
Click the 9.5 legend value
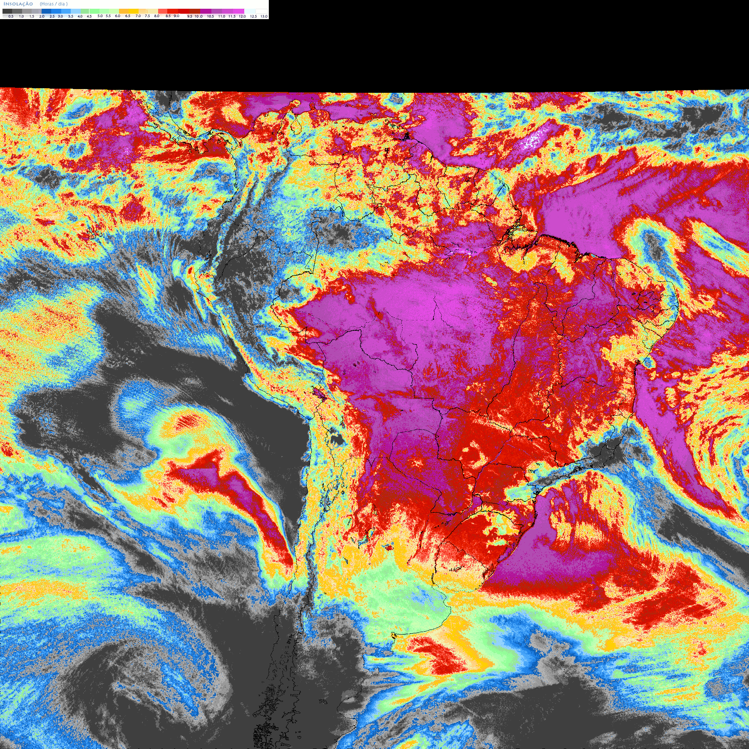[x=190, y=16]
